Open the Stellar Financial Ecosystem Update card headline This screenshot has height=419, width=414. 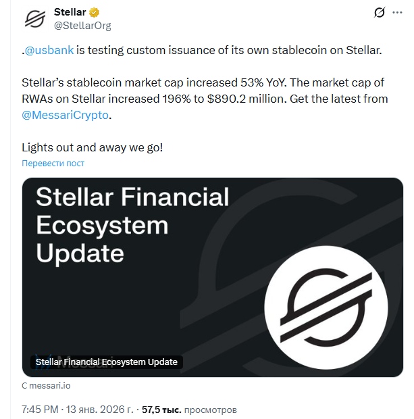(132, 224)
